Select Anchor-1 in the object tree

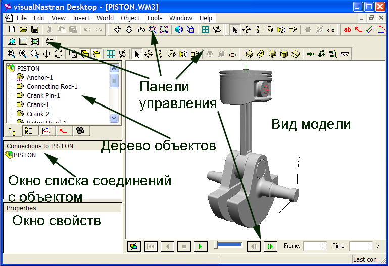(x=40, y=78)
